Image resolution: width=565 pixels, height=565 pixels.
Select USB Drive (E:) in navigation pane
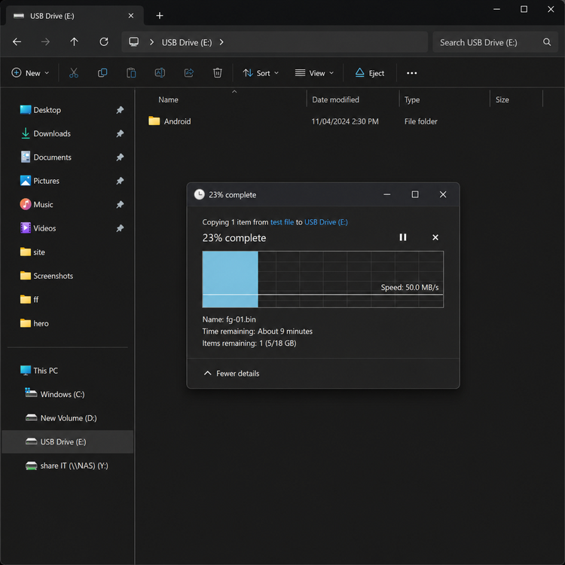[x=67, y=441]
